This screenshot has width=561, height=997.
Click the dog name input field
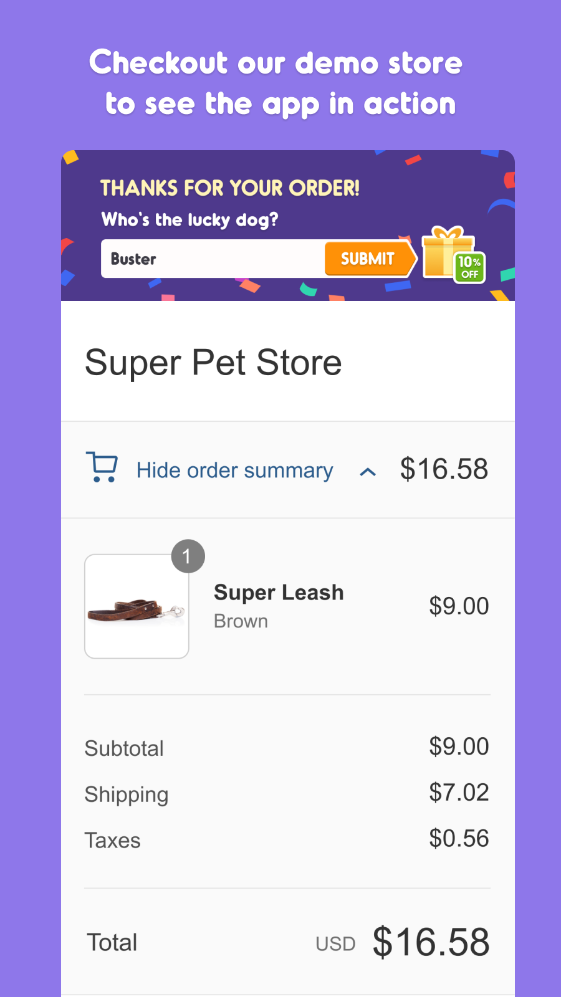click(213, 259)
